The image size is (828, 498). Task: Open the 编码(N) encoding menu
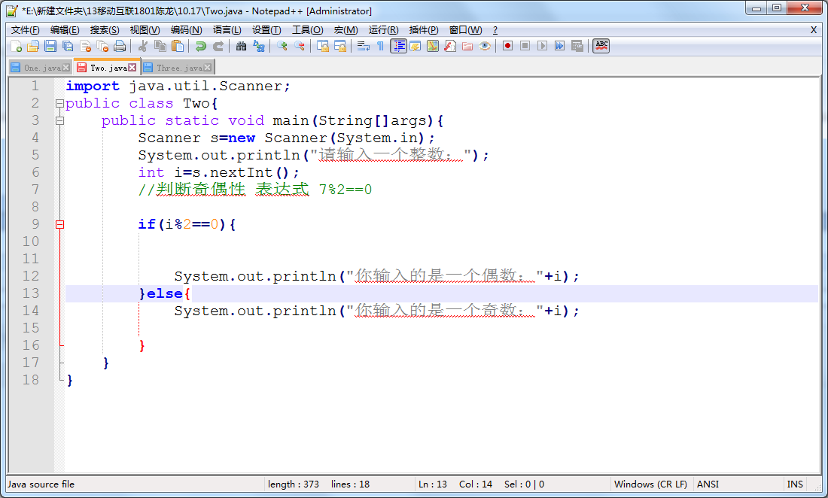point(186,30)
